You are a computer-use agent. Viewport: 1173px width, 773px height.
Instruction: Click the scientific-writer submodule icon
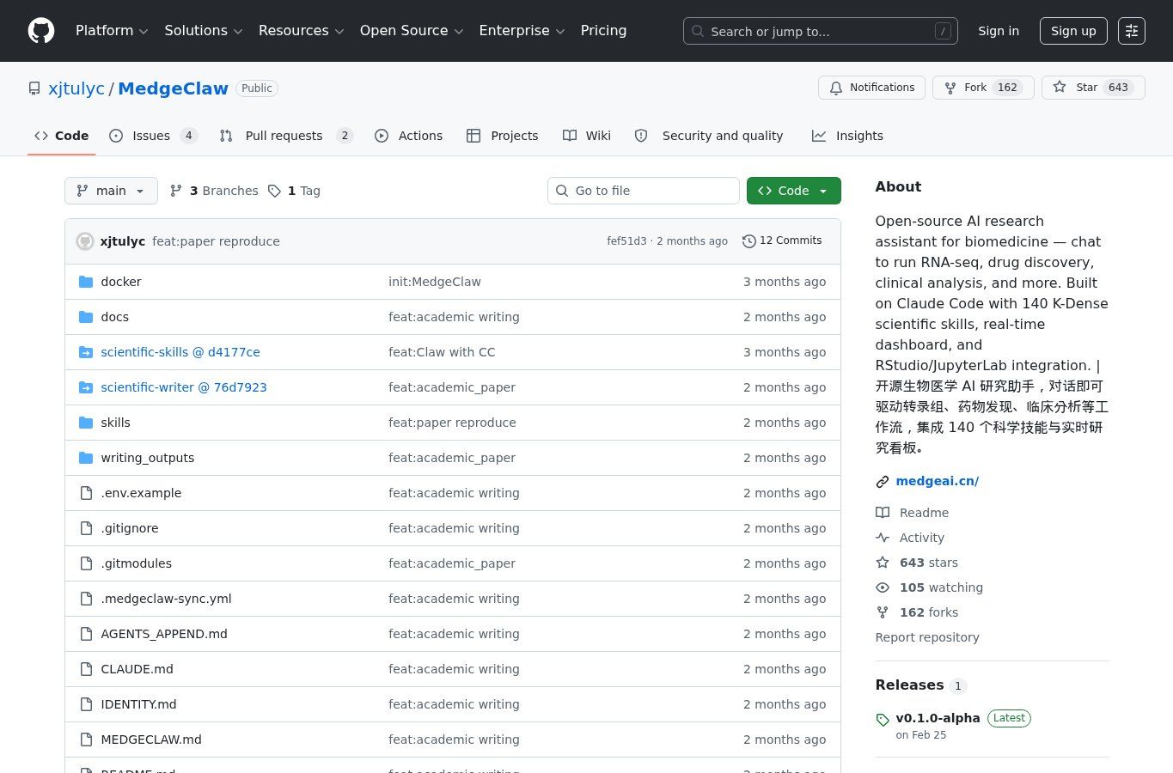pos(86,387)
